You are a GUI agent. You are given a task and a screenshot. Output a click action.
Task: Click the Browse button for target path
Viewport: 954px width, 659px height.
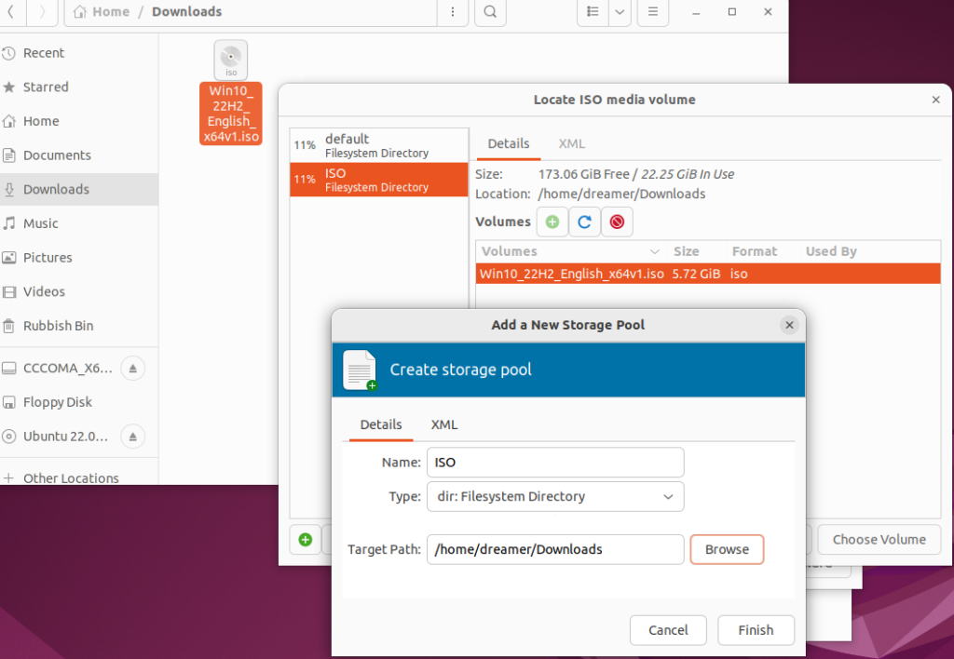[x=727, y=549]
